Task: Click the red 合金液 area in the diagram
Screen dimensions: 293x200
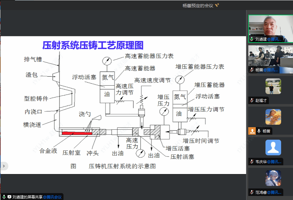Action: point(77,133)
